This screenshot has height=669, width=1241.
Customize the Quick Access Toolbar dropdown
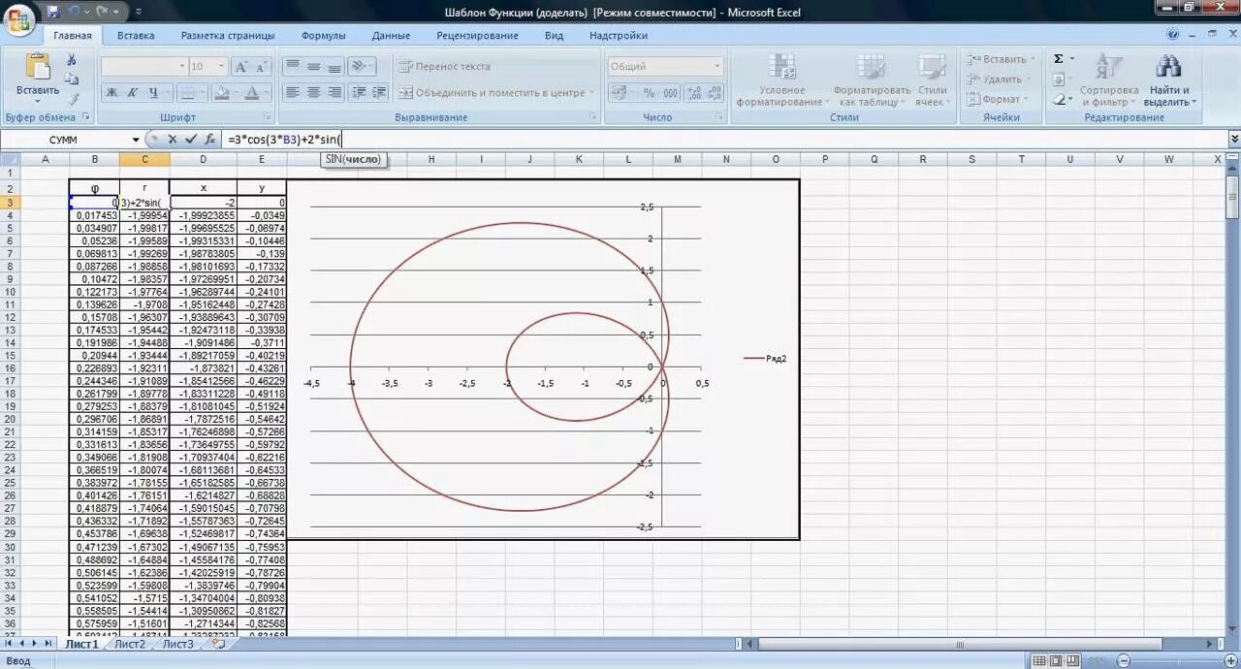[138, 12]
